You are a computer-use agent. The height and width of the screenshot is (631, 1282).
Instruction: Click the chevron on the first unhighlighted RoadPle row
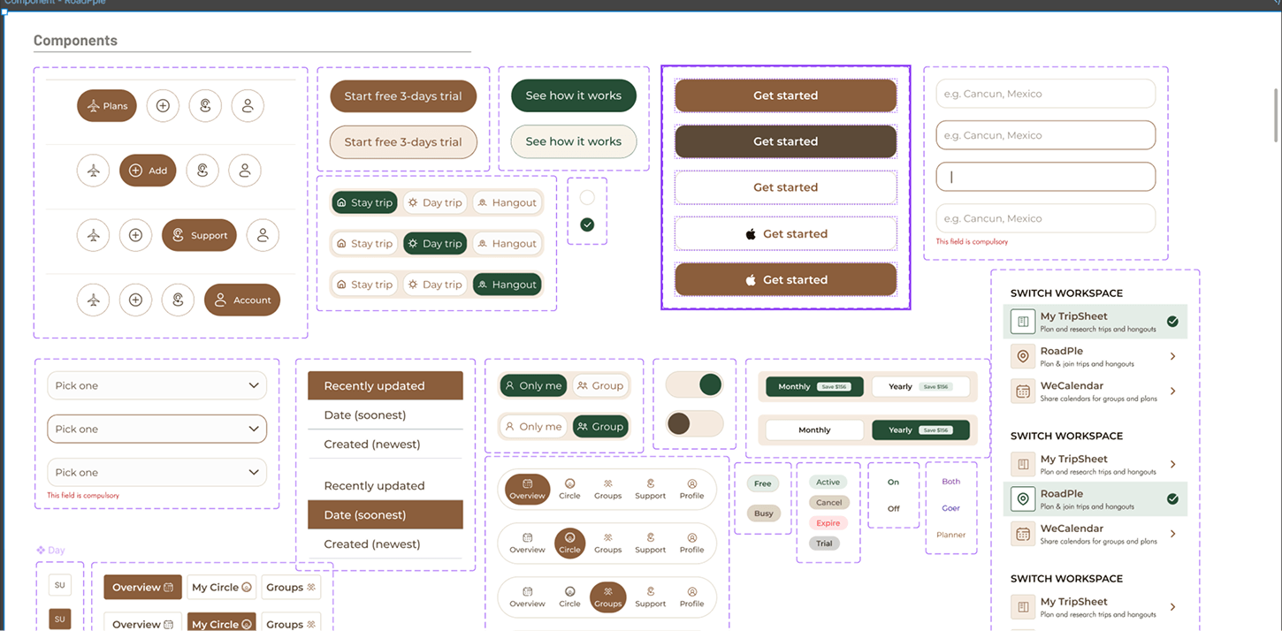click(1172, 357)
